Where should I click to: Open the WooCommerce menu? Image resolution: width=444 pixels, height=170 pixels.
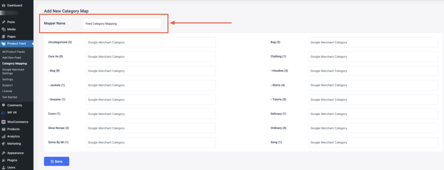[x=17, y=122]
